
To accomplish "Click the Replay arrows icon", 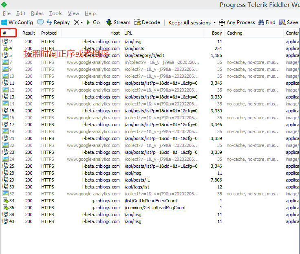I will 49,22.
